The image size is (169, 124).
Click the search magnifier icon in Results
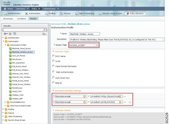pyautogui.click(x=44, y=30)
